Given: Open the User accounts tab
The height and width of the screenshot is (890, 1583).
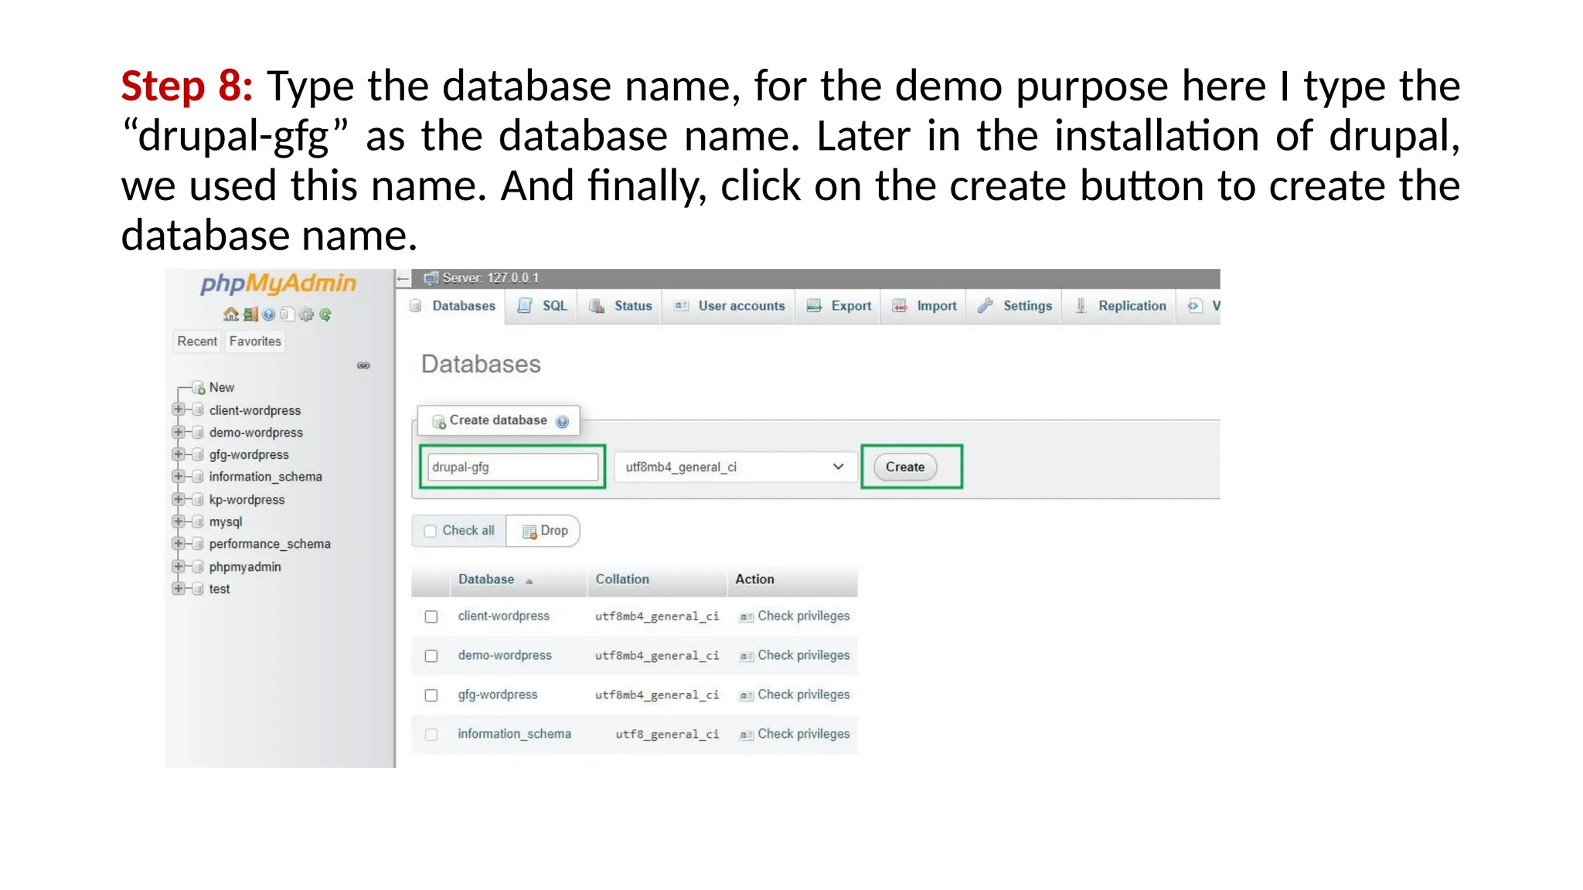Looking at the screenshot, I should [730, 306].
